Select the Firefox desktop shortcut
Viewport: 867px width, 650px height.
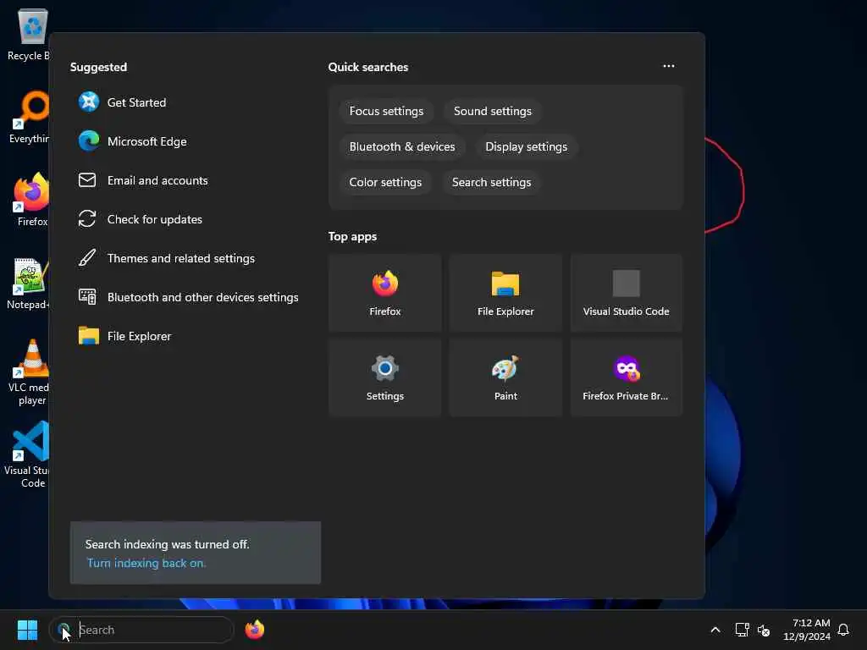point(31,200)
